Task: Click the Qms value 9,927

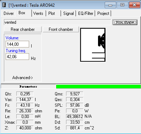Action: (x=75, y=94)
